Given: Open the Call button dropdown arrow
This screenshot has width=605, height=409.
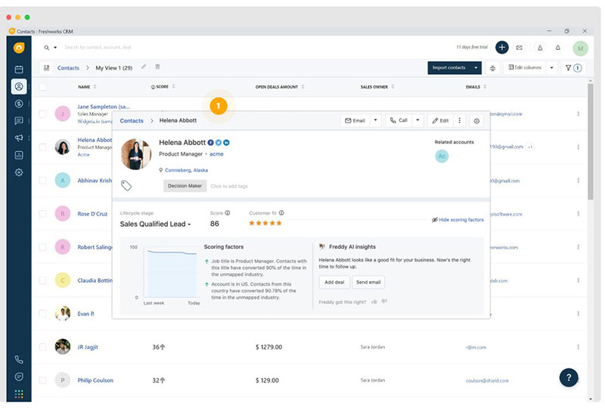Looking at the screenshot, I should click(417, 120).
